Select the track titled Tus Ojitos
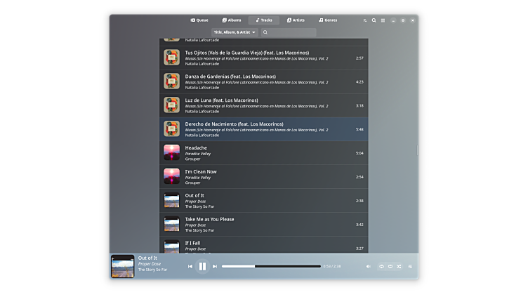The height and width of the screenshot is (297, 528). (247, 53)
